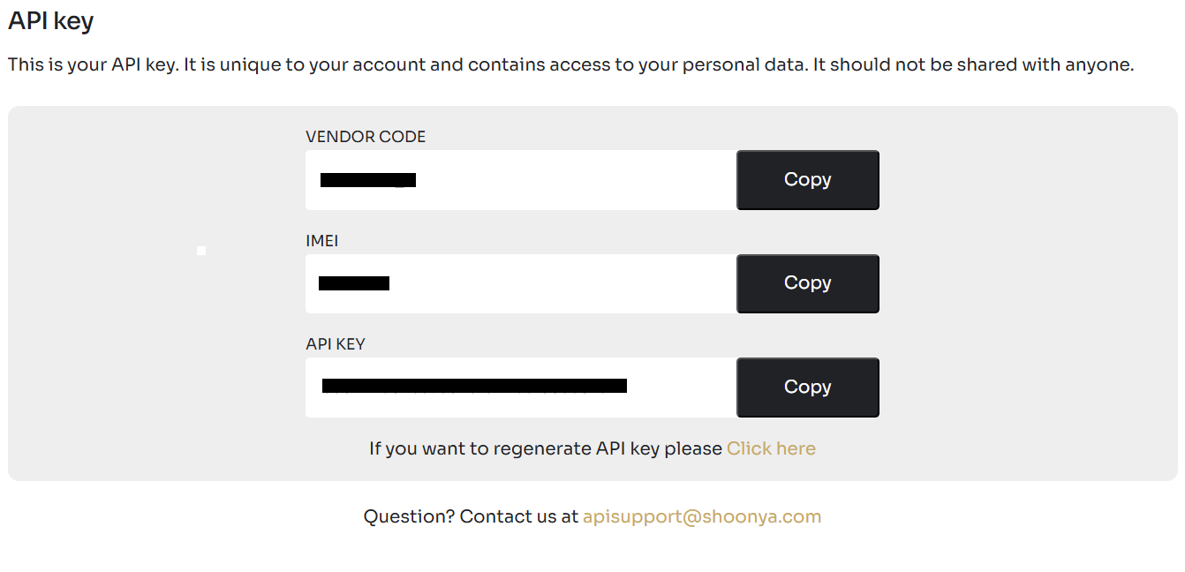Select the IMEI field label
The height and width of the screenshot is (572, 1185).
coord(322,240)
